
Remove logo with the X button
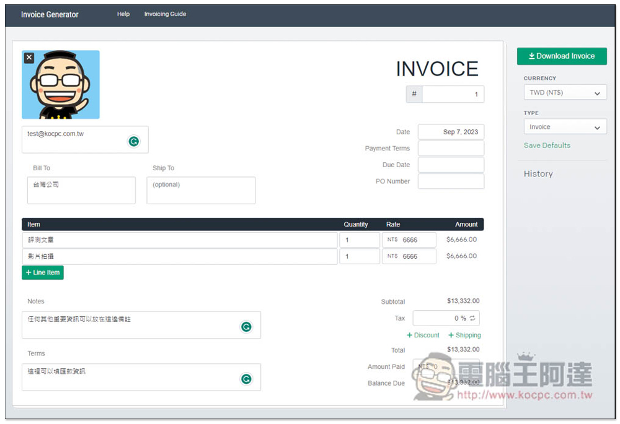pyautogui.click(x=29, y=58)
